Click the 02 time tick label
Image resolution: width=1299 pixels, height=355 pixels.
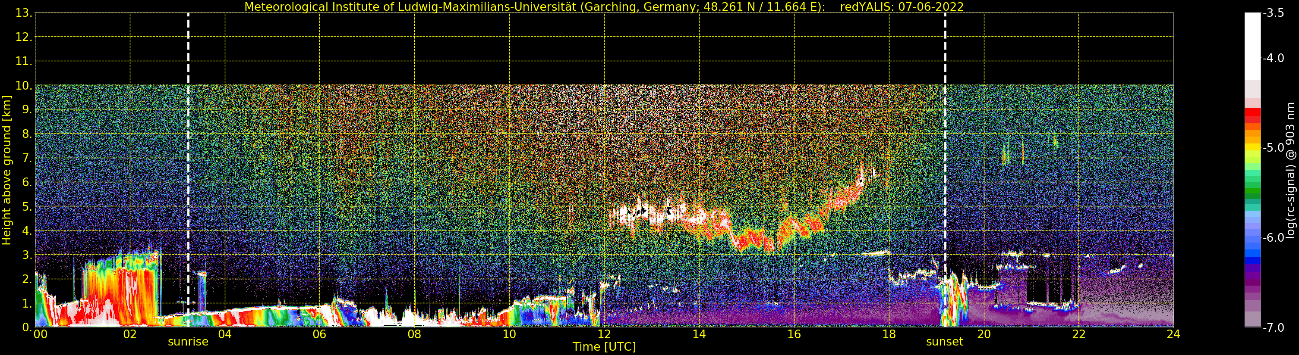pyautogui.click(x=130, y=334)
